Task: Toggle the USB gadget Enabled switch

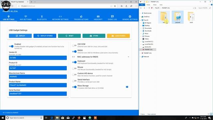Action: tap(11, 46)
